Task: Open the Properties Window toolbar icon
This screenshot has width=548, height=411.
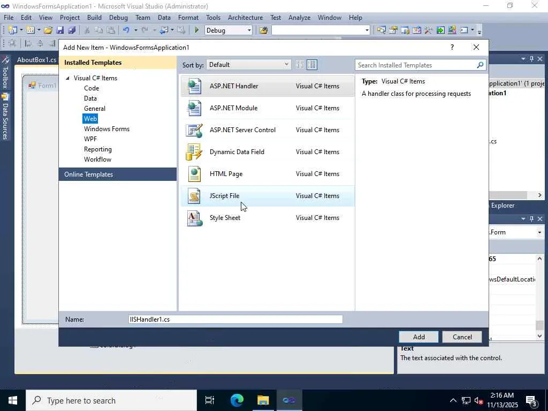Action: [393, 30]
